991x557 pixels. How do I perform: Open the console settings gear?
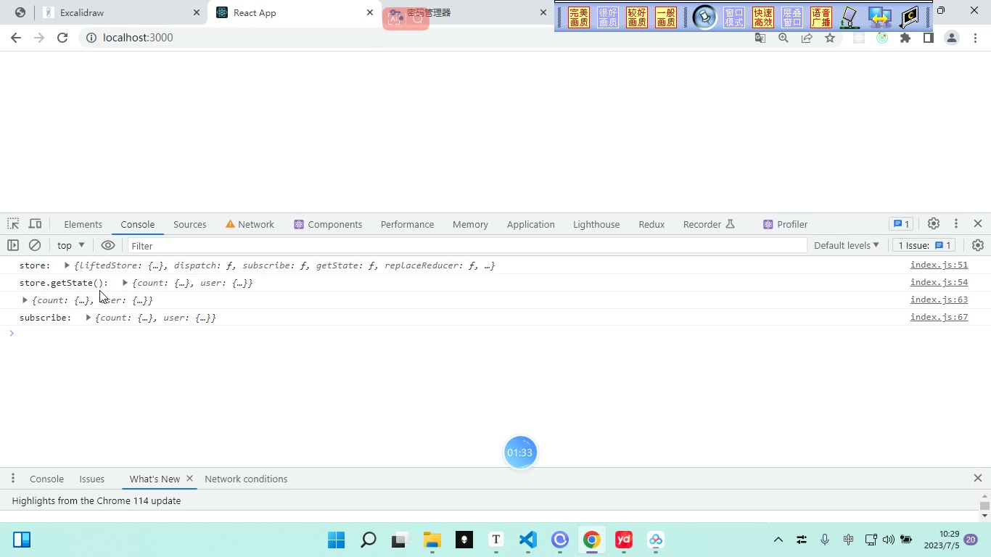tap(978, 245)
